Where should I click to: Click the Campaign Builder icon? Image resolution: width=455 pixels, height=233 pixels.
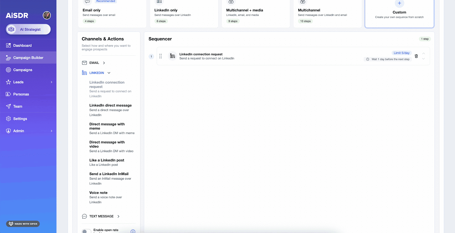click(9, 58)
